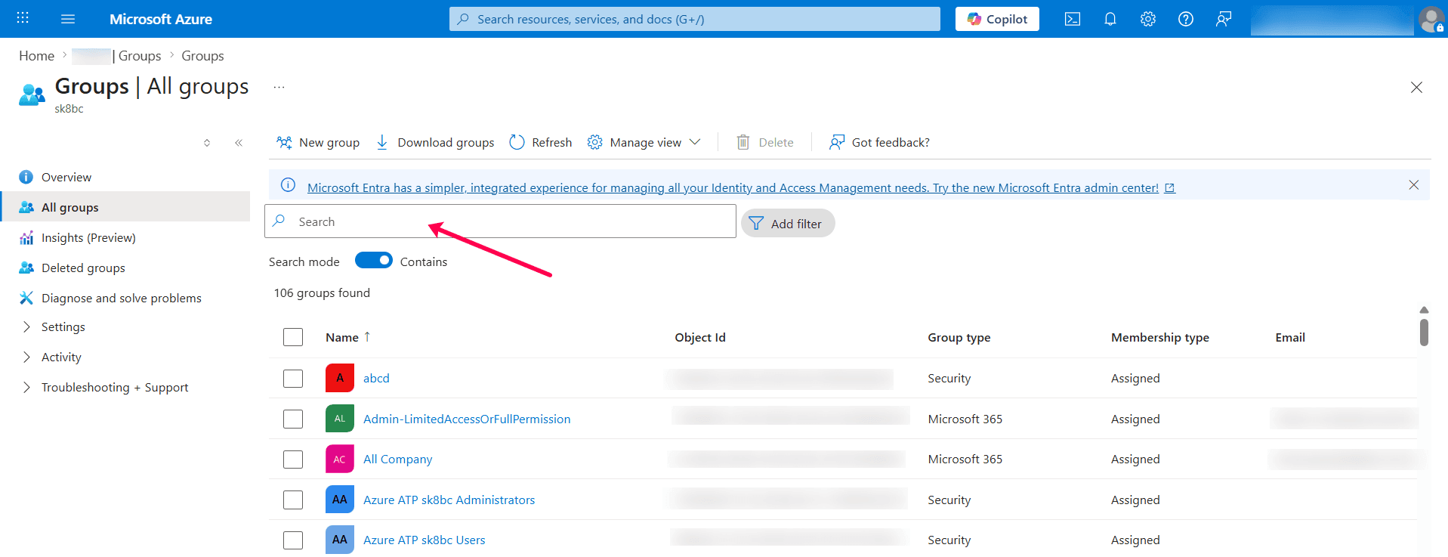Screen dimensions: 1448x557
Task: Click the sidebar up/down sort arrows icon
Action: pyautogui.click(x=207, y=143)
